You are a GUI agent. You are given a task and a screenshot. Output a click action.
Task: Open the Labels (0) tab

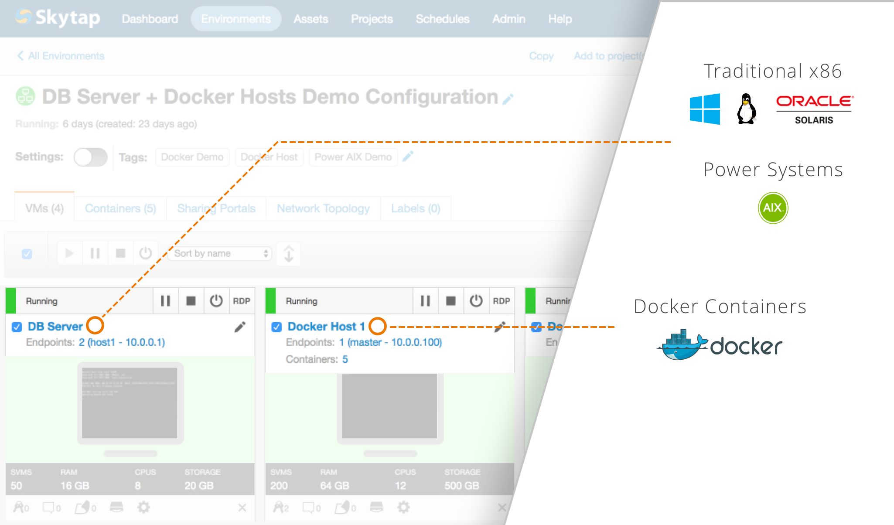pyautogui.click(x=416, y=208)
